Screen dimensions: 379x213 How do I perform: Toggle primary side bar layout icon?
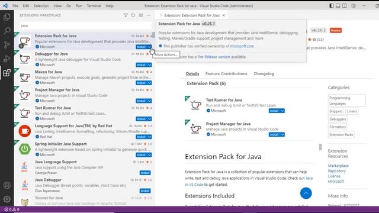332,5
